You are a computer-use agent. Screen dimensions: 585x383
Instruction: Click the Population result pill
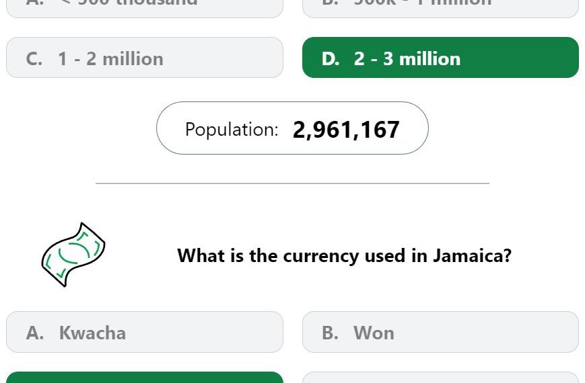292,128
